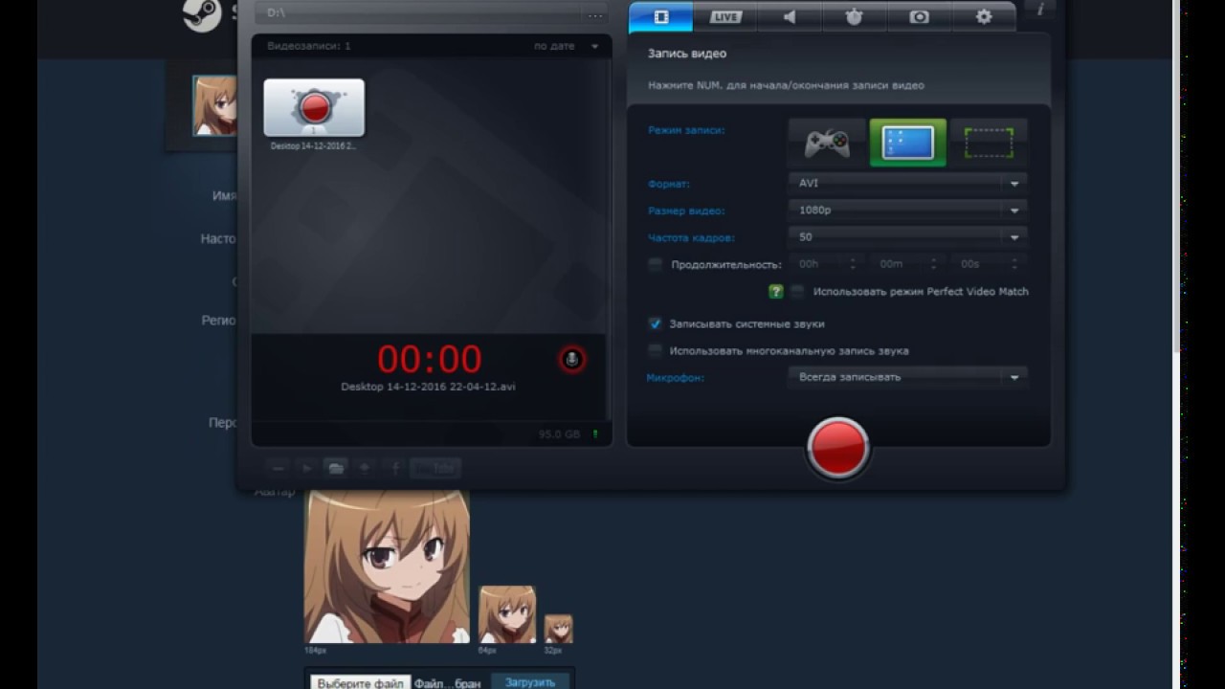
Task: Click the big red record button
Action: (837, 447)
